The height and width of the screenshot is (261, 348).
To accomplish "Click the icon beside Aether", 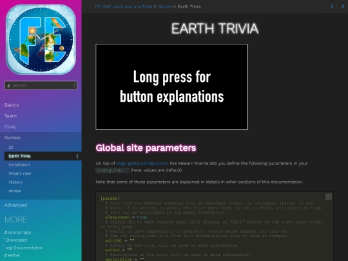I will pos(6,255).
